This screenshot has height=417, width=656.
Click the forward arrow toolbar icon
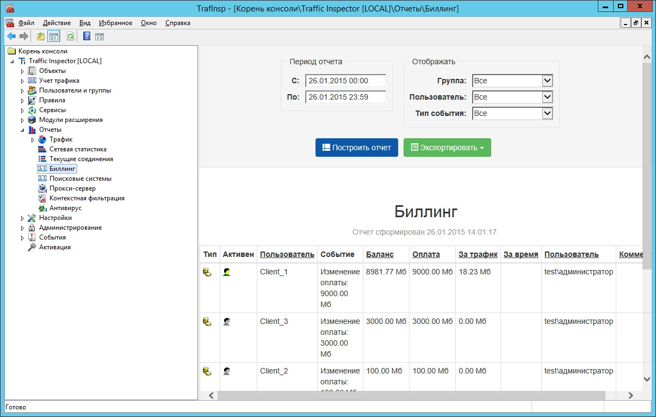[23, 36]
